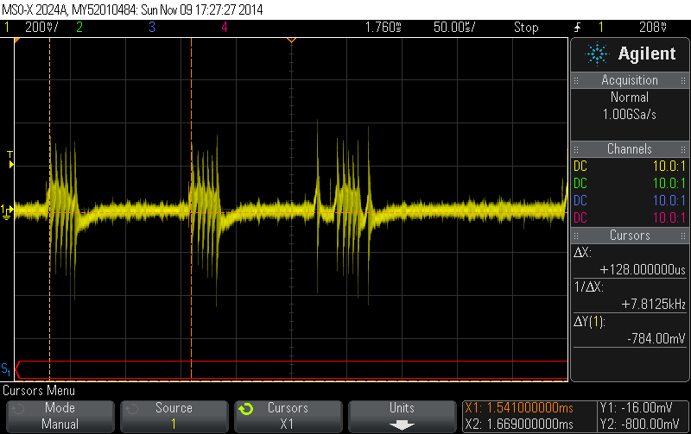The image size is (691, 434).
Task: Click the orange corner marker at top-left of graticule
Action: (17, 41)
